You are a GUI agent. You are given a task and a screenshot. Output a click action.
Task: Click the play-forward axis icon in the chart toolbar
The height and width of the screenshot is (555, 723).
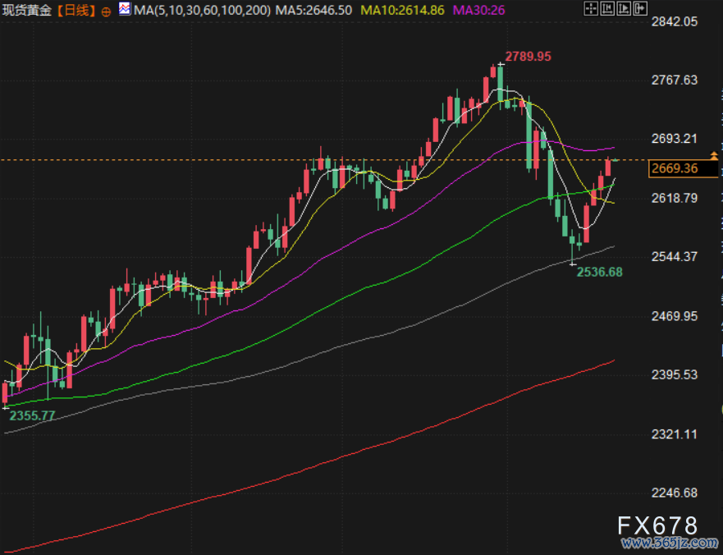pyautogui.click(x=624, y=8)
